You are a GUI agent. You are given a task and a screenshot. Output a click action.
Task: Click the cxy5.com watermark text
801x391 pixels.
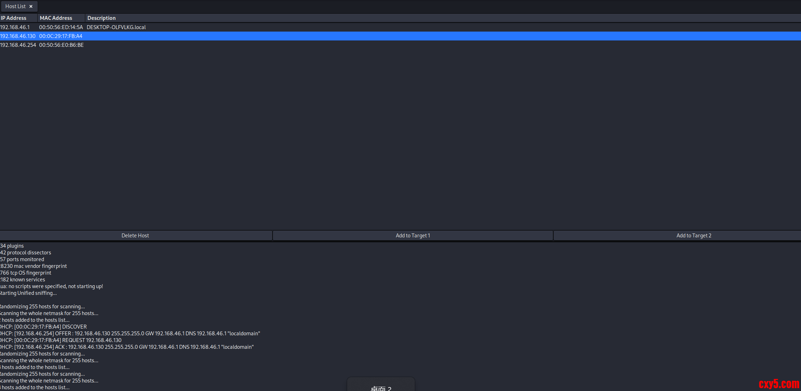point(779,384)
